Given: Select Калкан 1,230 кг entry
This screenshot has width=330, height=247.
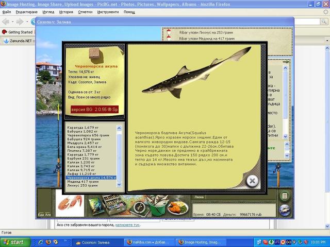Looking at the screenshot, I should click(x=81, y=162).
